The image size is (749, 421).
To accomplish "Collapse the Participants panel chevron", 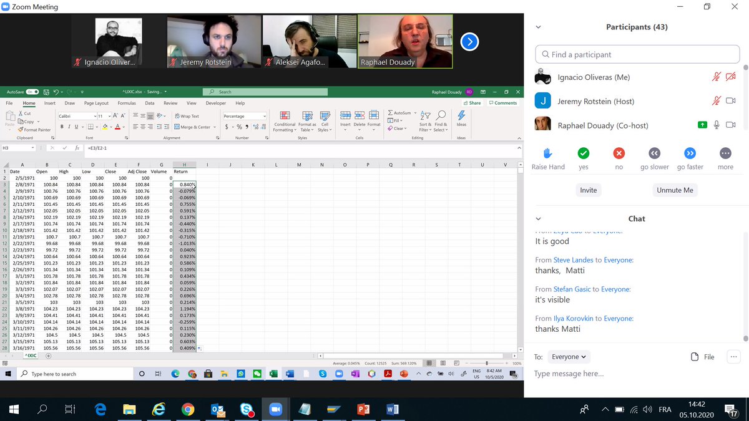I will (538, 27).
